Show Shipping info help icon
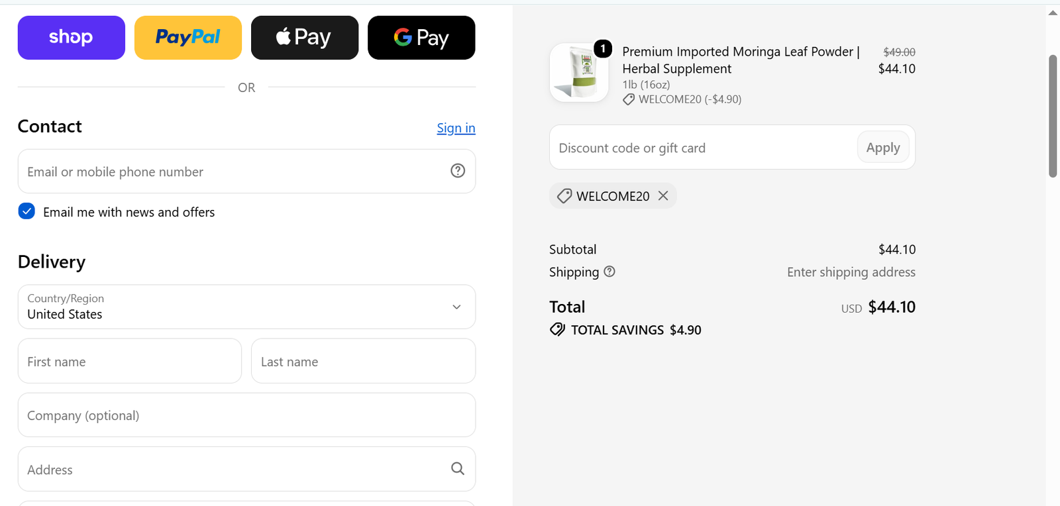1060x506 pixels. pos(609,272)
